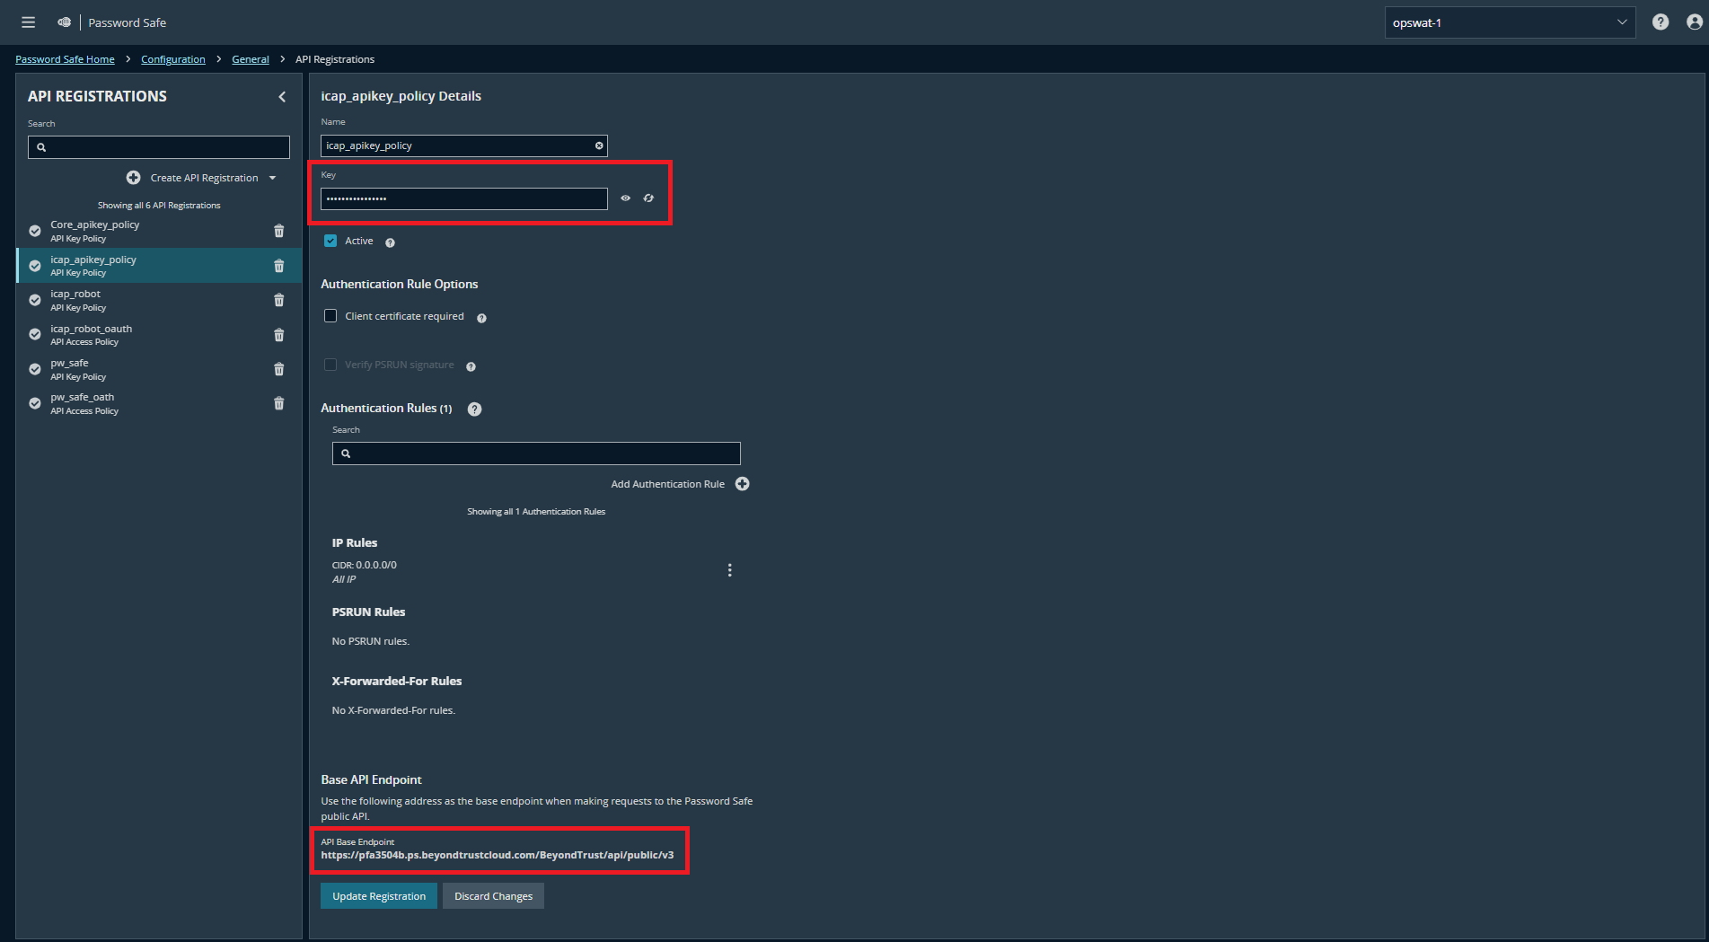The height and width of the screenshot is (942, 1709).
Task: Toggle Verify PSRUN signature checkbox
Action: [x=330, y=365]
